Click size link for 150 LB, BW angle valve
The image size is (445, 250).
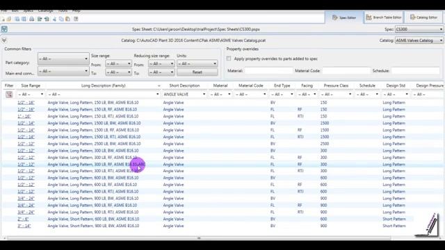(26, 103)
